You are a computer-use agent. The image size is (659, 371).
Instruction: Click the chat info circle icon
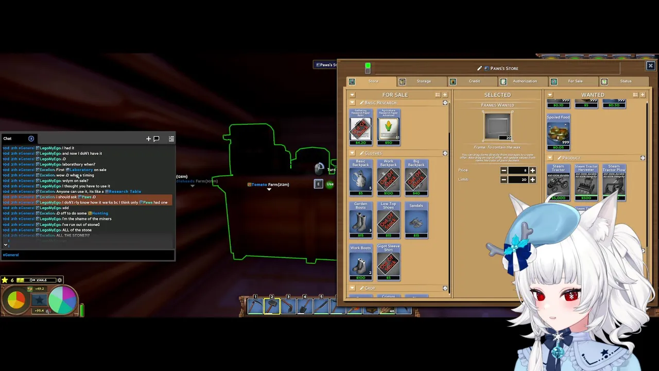tap(31, 138)
